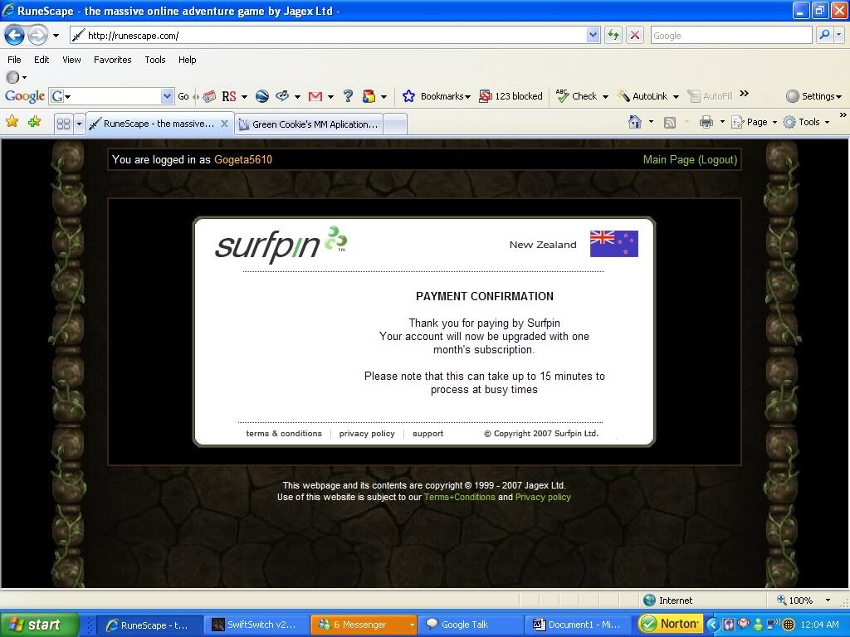Switch to the Green Cookie's MM Aplication tab

(309, 124)
